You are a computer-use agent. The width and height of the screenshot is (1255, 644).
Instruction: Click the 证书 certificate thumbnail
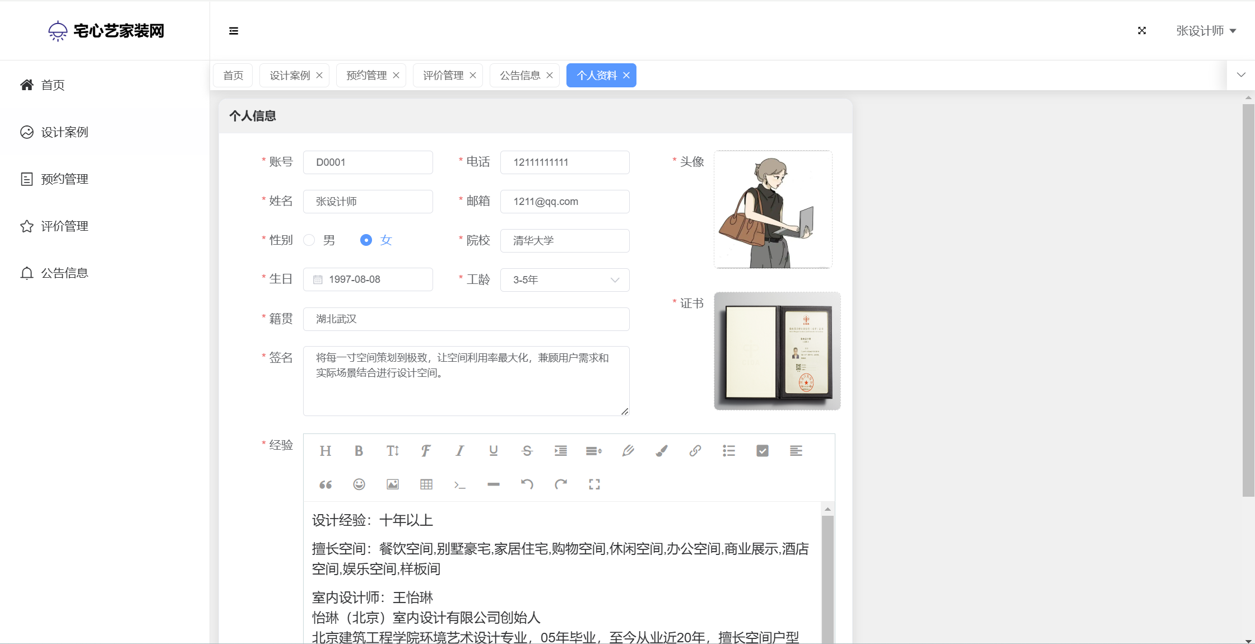click(777, 351)
